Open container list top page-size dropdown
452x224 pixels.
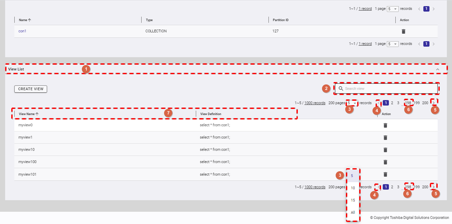pyautogui.click(x=393, y=9)
